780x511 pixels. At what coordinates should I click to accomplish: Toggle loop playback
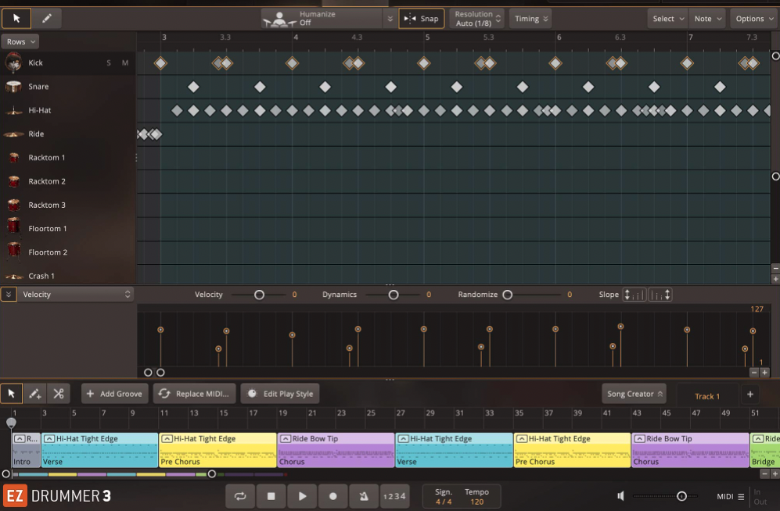(x=241, y=496)
